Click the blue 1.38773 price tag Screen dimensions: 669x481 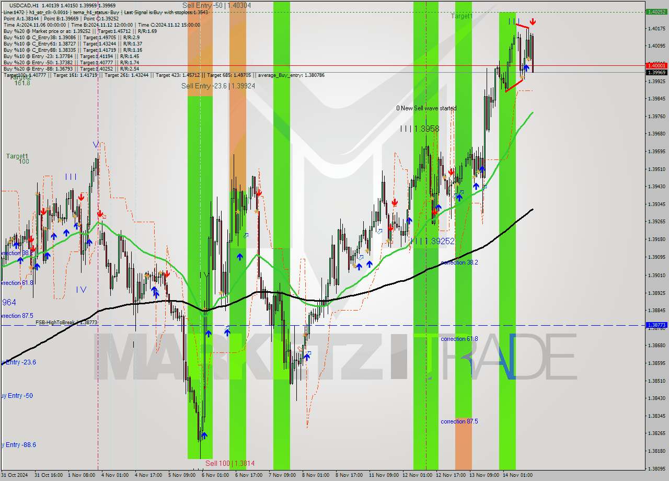click(656, 325)
